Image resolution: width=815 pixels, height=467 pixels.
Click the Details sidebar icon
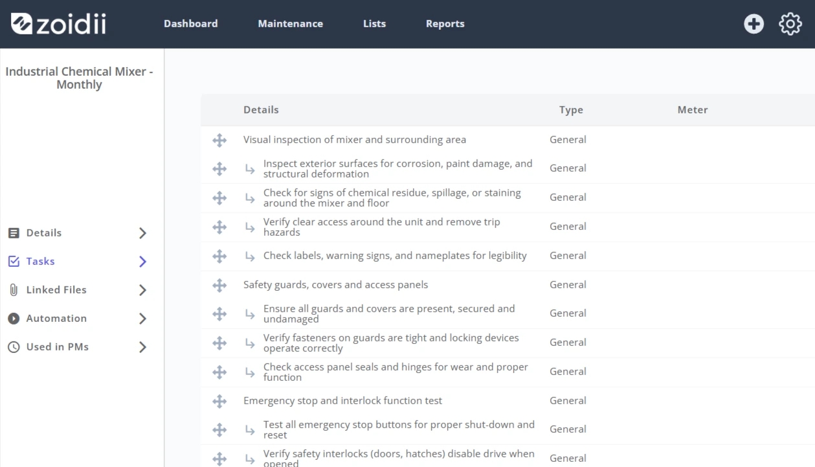pyautogui.click(x=14, y=233)
